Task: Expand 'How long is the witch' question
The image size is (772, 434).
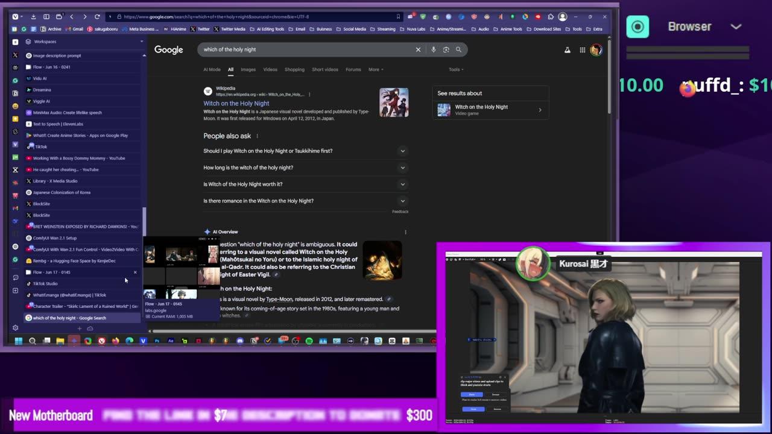Action: coord(306,168)
